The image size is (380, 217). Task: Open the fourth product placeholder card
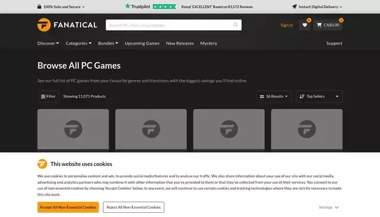click(x=307, y=130)
